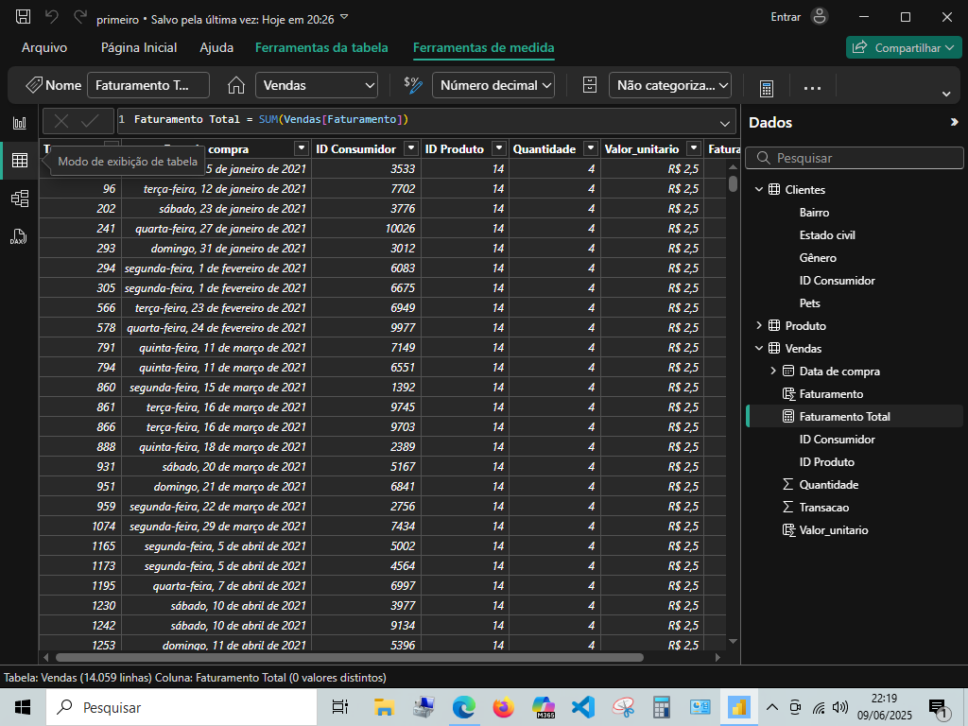Screen dimensions: 968x726
Task: Click the data category icon
Action: coord(590,85)
